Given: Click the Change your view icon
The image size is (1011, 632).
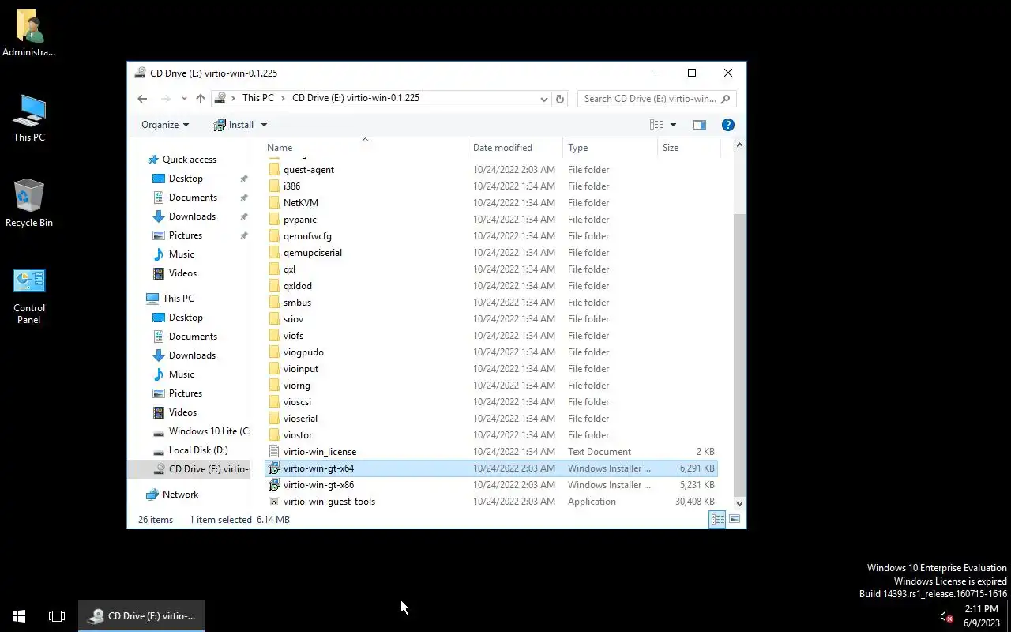Looking at the screenshot, I should [656, 125].
